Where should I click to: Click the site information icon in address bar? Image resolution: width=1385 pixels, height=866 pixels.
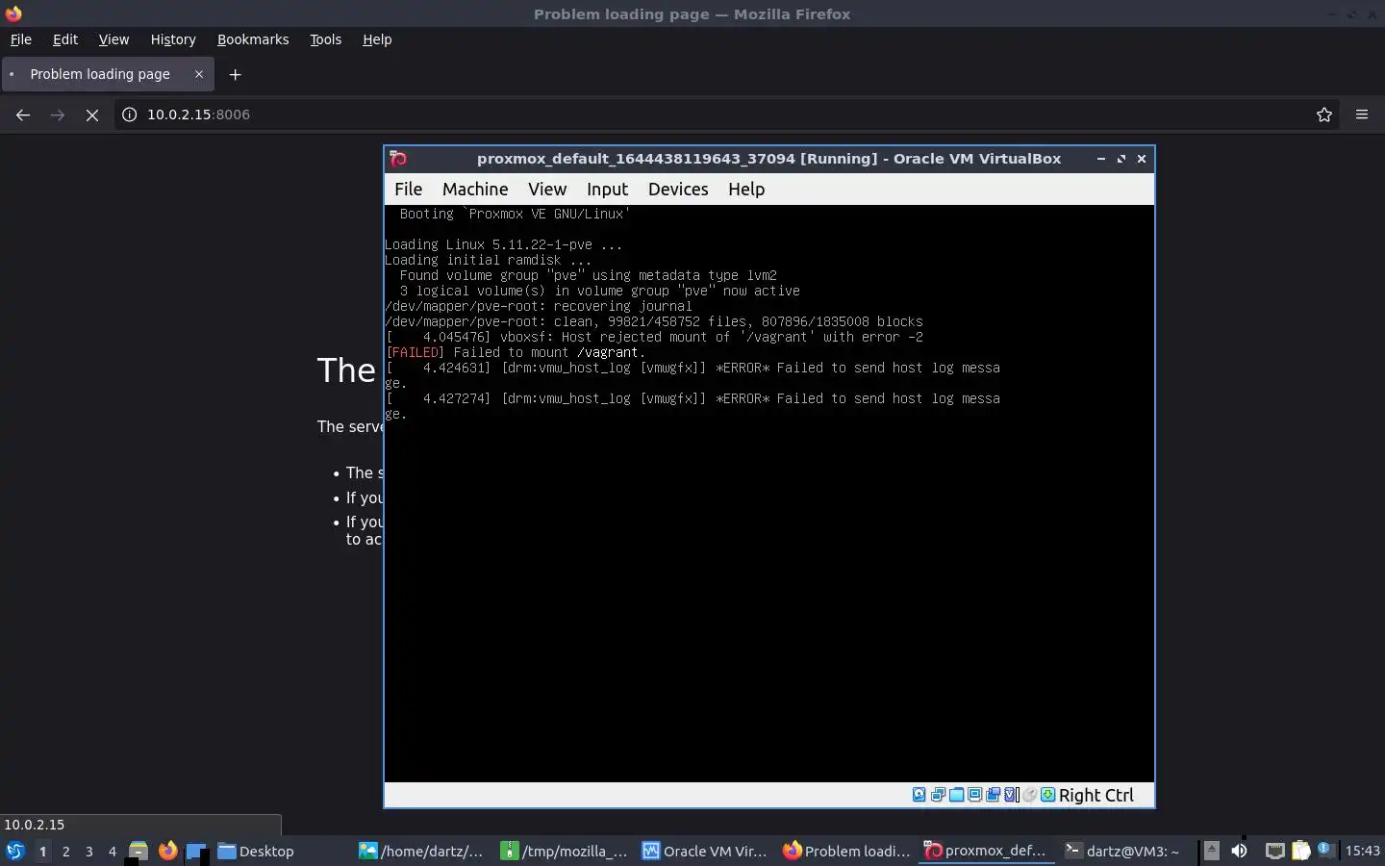(129, 115)
